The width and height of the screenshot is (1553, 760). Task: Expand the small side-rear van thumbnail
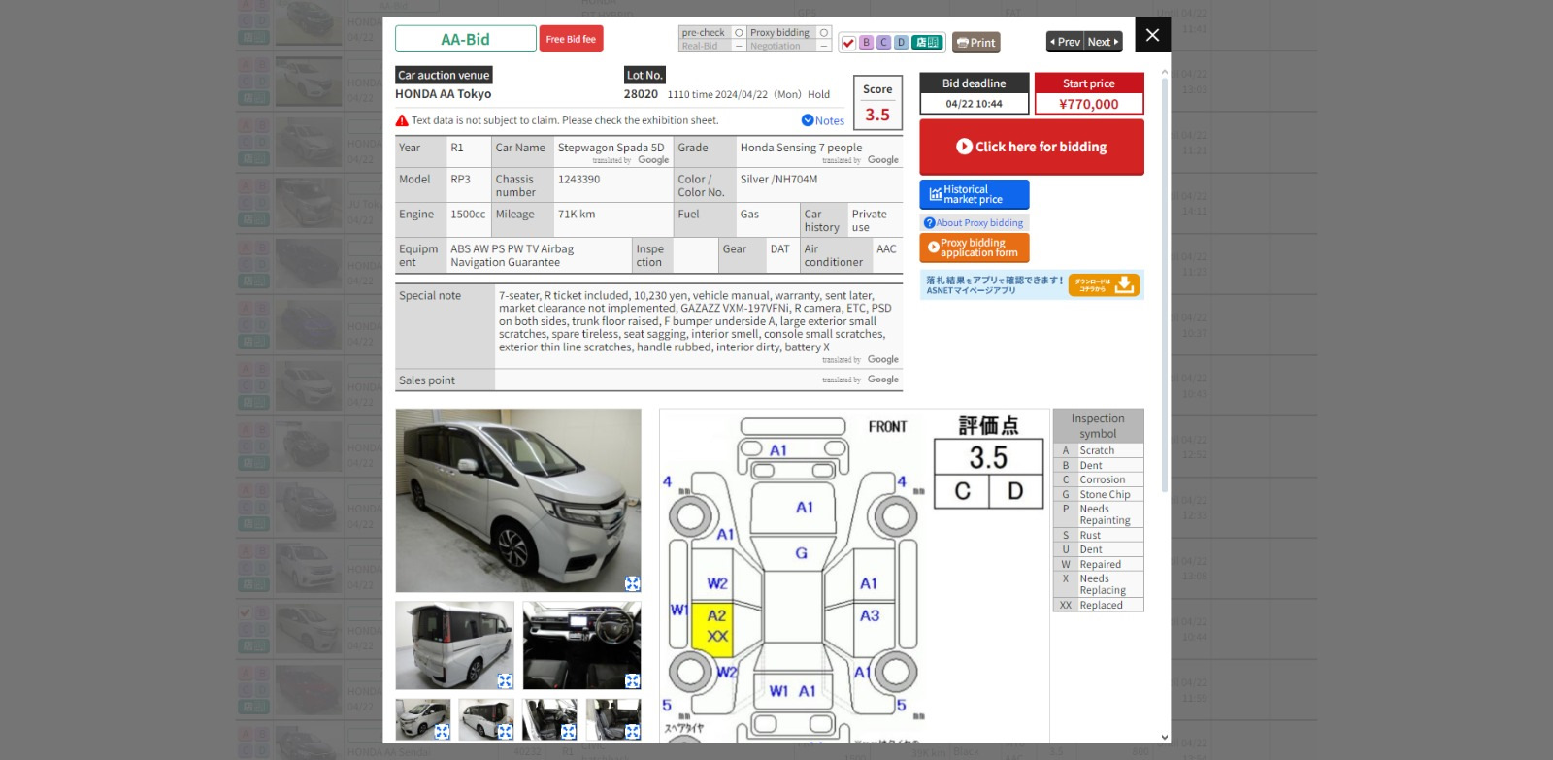(x=505, y=731)
